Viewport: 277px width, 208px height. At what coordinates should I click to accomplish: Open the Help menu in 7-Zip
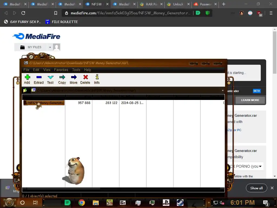pos(87,70)
